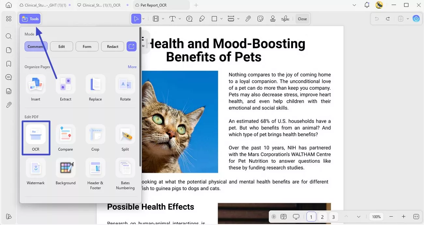This screenshot has height=225, width=424.
Task: Switch to Edit mode
Action: coord(62,47)
